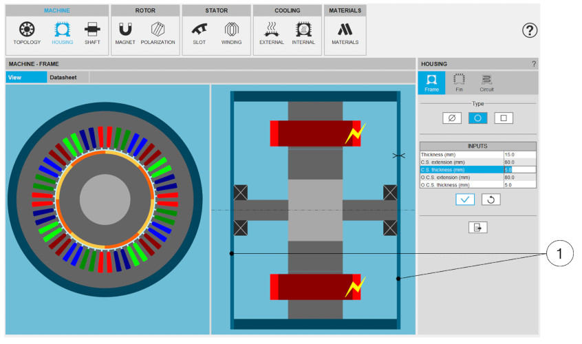
Task: Open the Circuit tab in Housing panel
Action: tap(486, 83)
